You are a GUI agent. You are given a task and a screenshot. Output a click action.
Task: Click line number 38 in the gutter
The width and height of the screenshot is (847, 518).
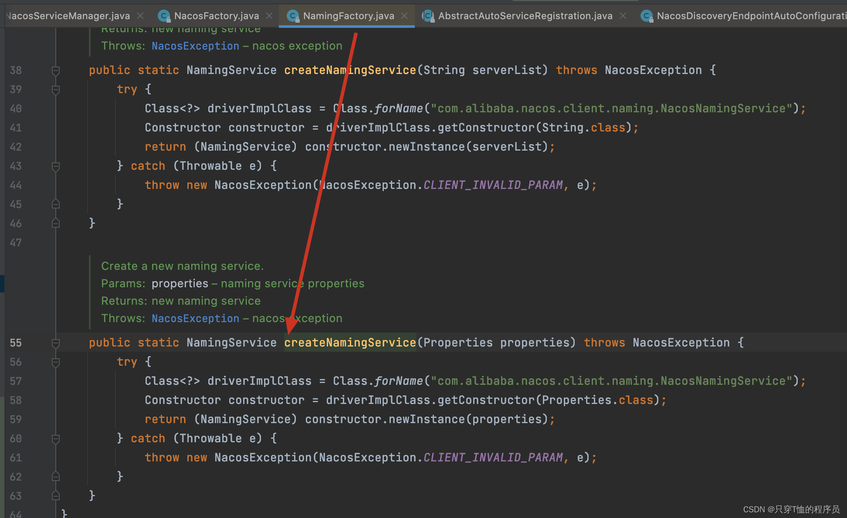tap(16, 70)
